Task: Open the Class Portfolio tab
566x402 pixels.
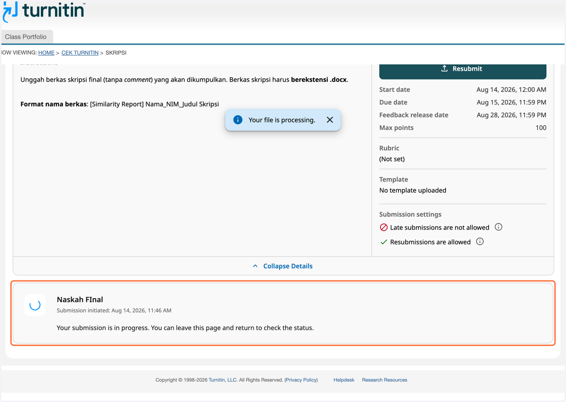Action: tap(26, 37)
